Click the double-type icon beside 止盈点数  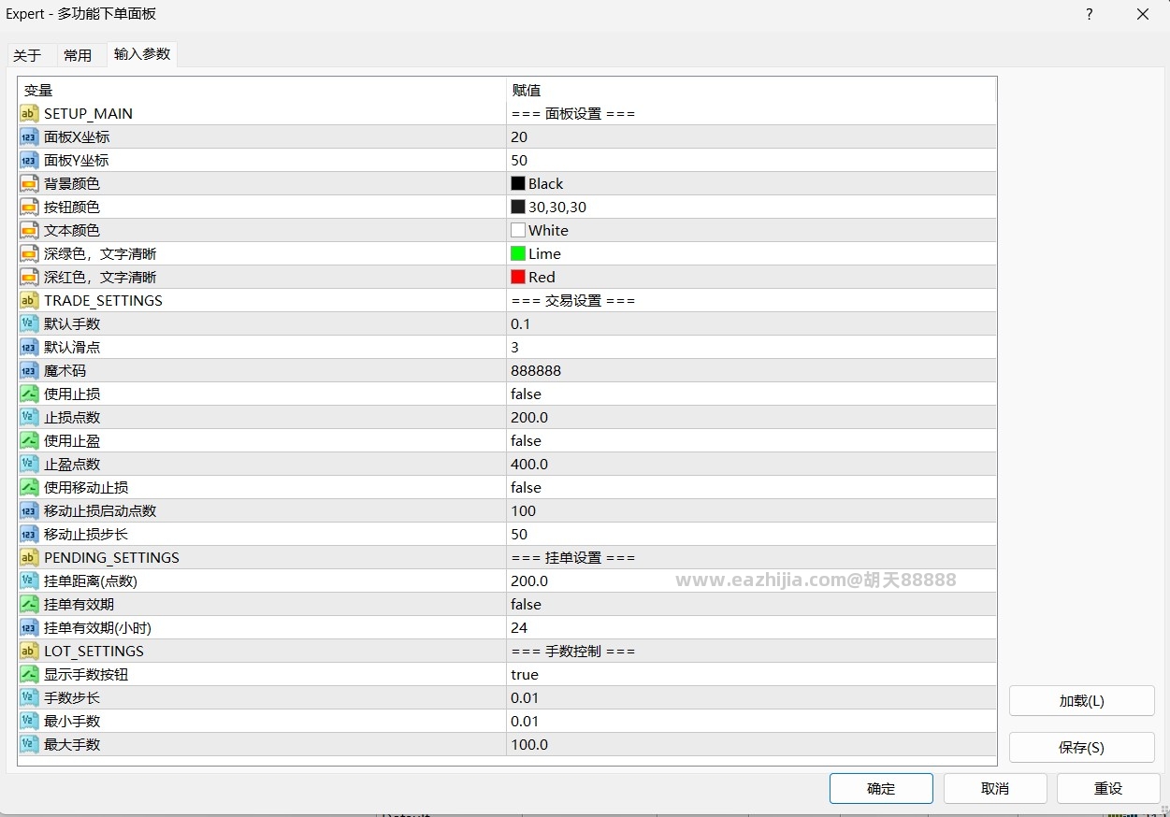pos(29,464)
